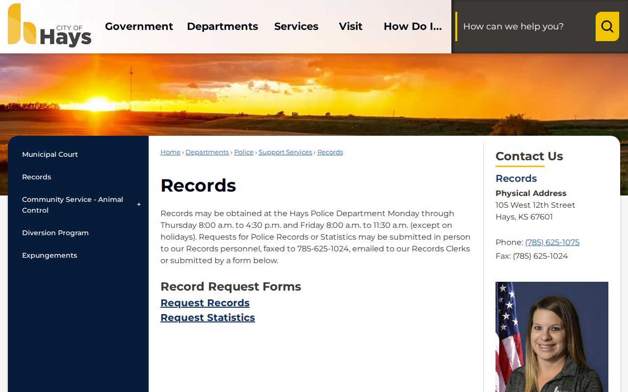This screenshot has width=628, height=392.
Task: Expand the Community Service - Animal Control submenu
Action: 139,205
